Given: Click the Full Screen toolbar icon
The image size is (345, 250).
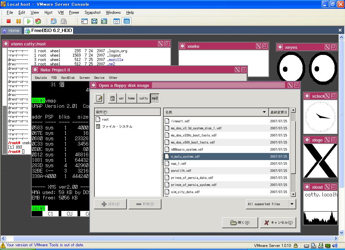Looking at the screenshot, I should [104, 21].
